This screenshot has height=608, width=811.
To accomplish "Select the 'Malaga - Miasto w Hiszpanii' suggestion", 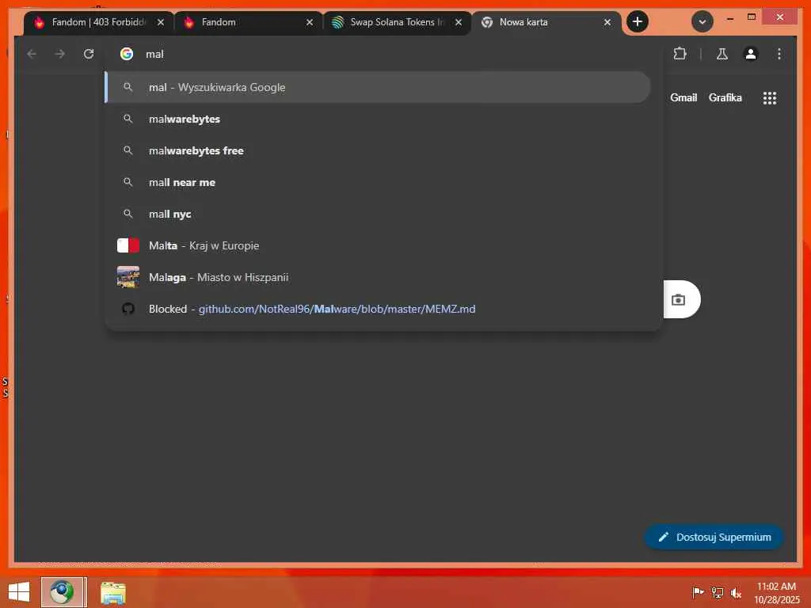I will (378, 277).
